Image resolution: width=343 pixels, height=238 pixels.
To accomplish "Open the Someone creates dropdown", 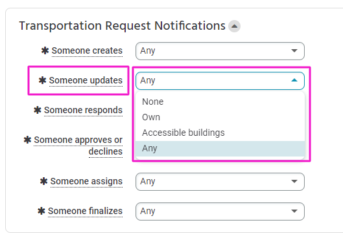I will coord(220,51).
